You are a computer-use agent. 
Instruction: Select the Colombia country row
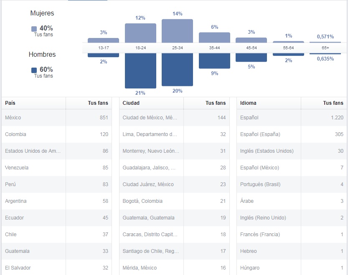[x=56, y=134]
